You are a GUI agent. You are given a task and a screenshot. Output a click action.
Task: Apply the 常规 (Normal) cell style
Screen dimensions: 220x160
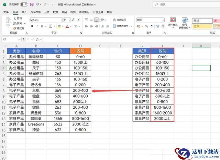(202, 21)
